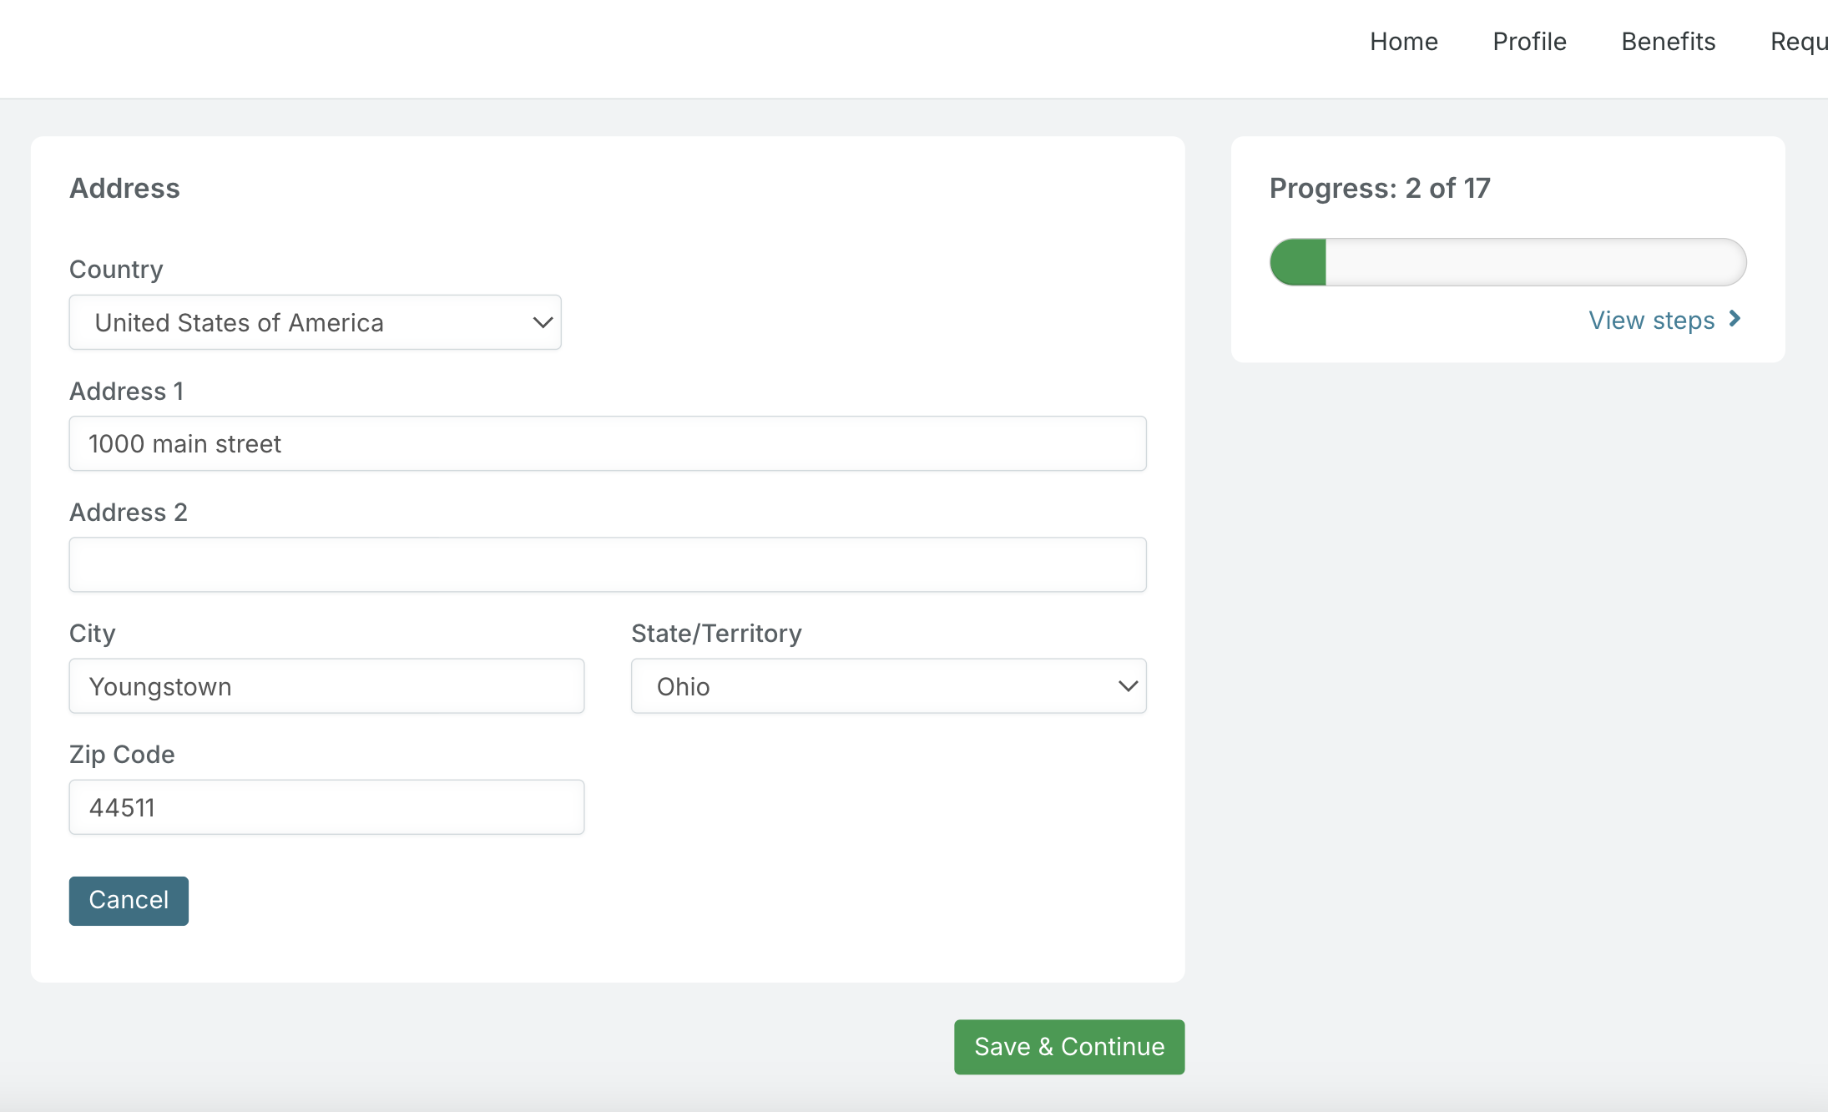
Task: Click the Zip Code field with 44511
Action: click(326, 807)
